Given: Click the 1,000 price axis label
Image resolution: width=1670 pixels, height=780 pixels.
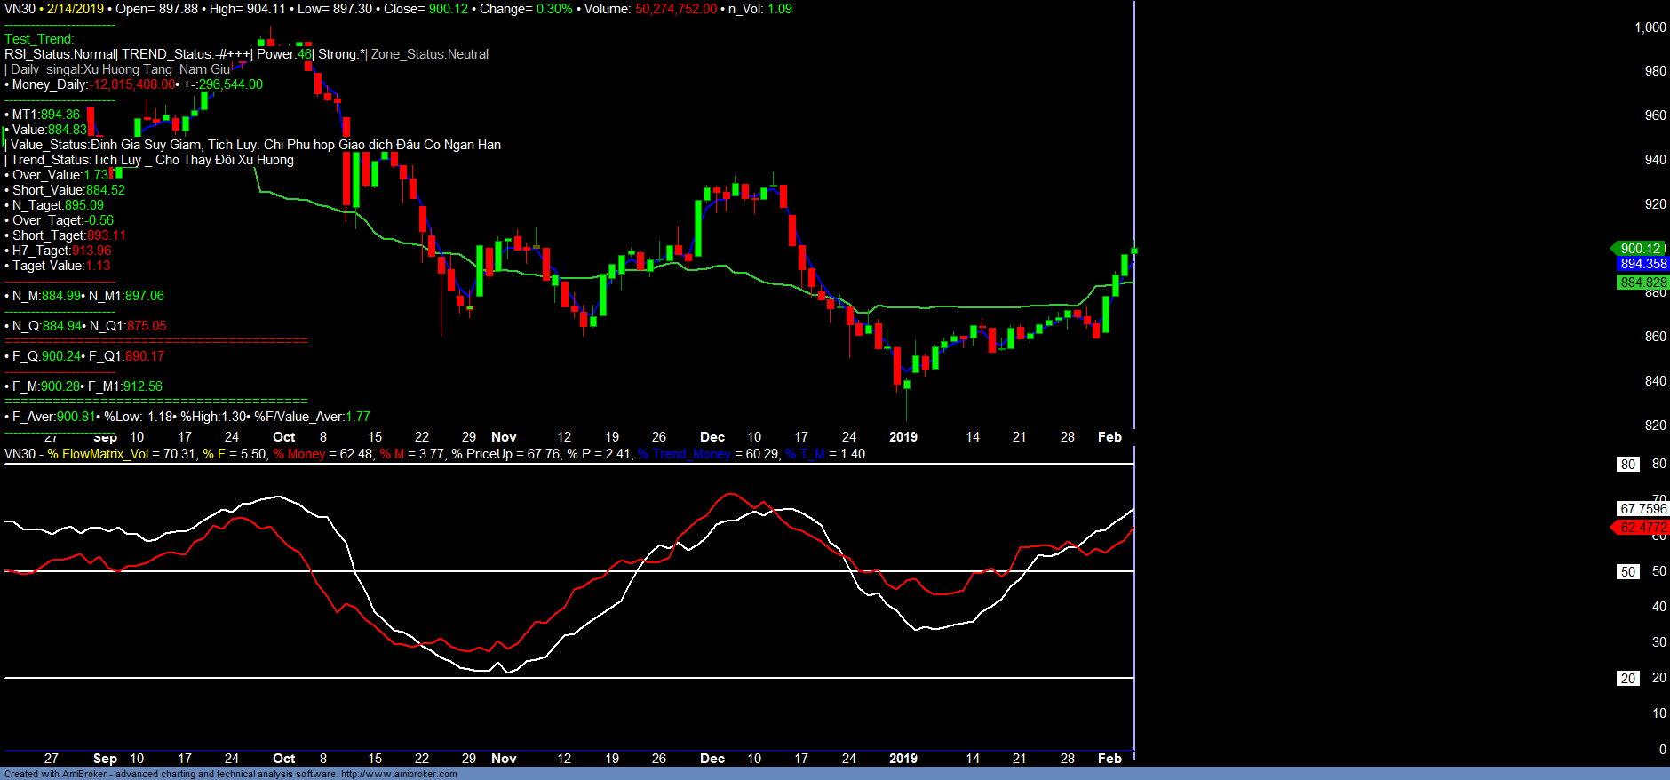Looking at the screenshot, I should 1650,28.
